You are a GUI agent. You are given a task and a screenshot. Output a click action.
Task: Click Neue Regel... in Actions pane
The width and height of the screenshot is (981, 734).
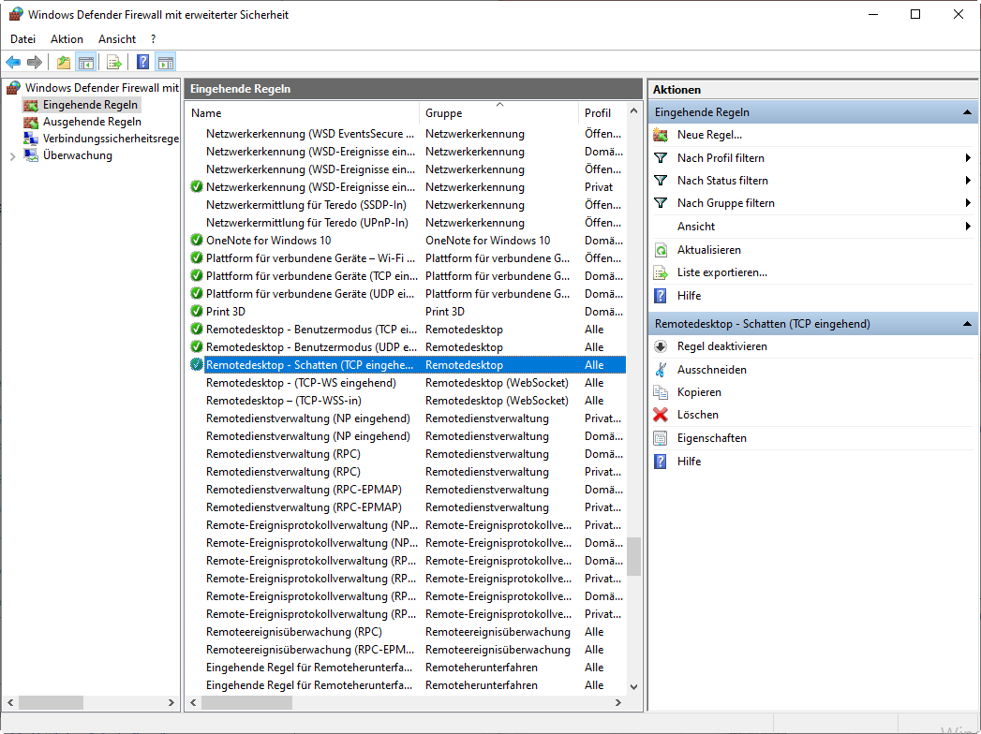tap(709, 135)
